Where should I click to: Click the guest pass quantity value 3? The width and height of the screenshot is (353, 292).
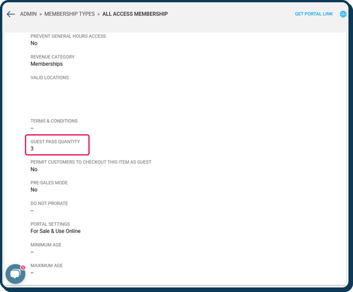(x=32, y=149)
